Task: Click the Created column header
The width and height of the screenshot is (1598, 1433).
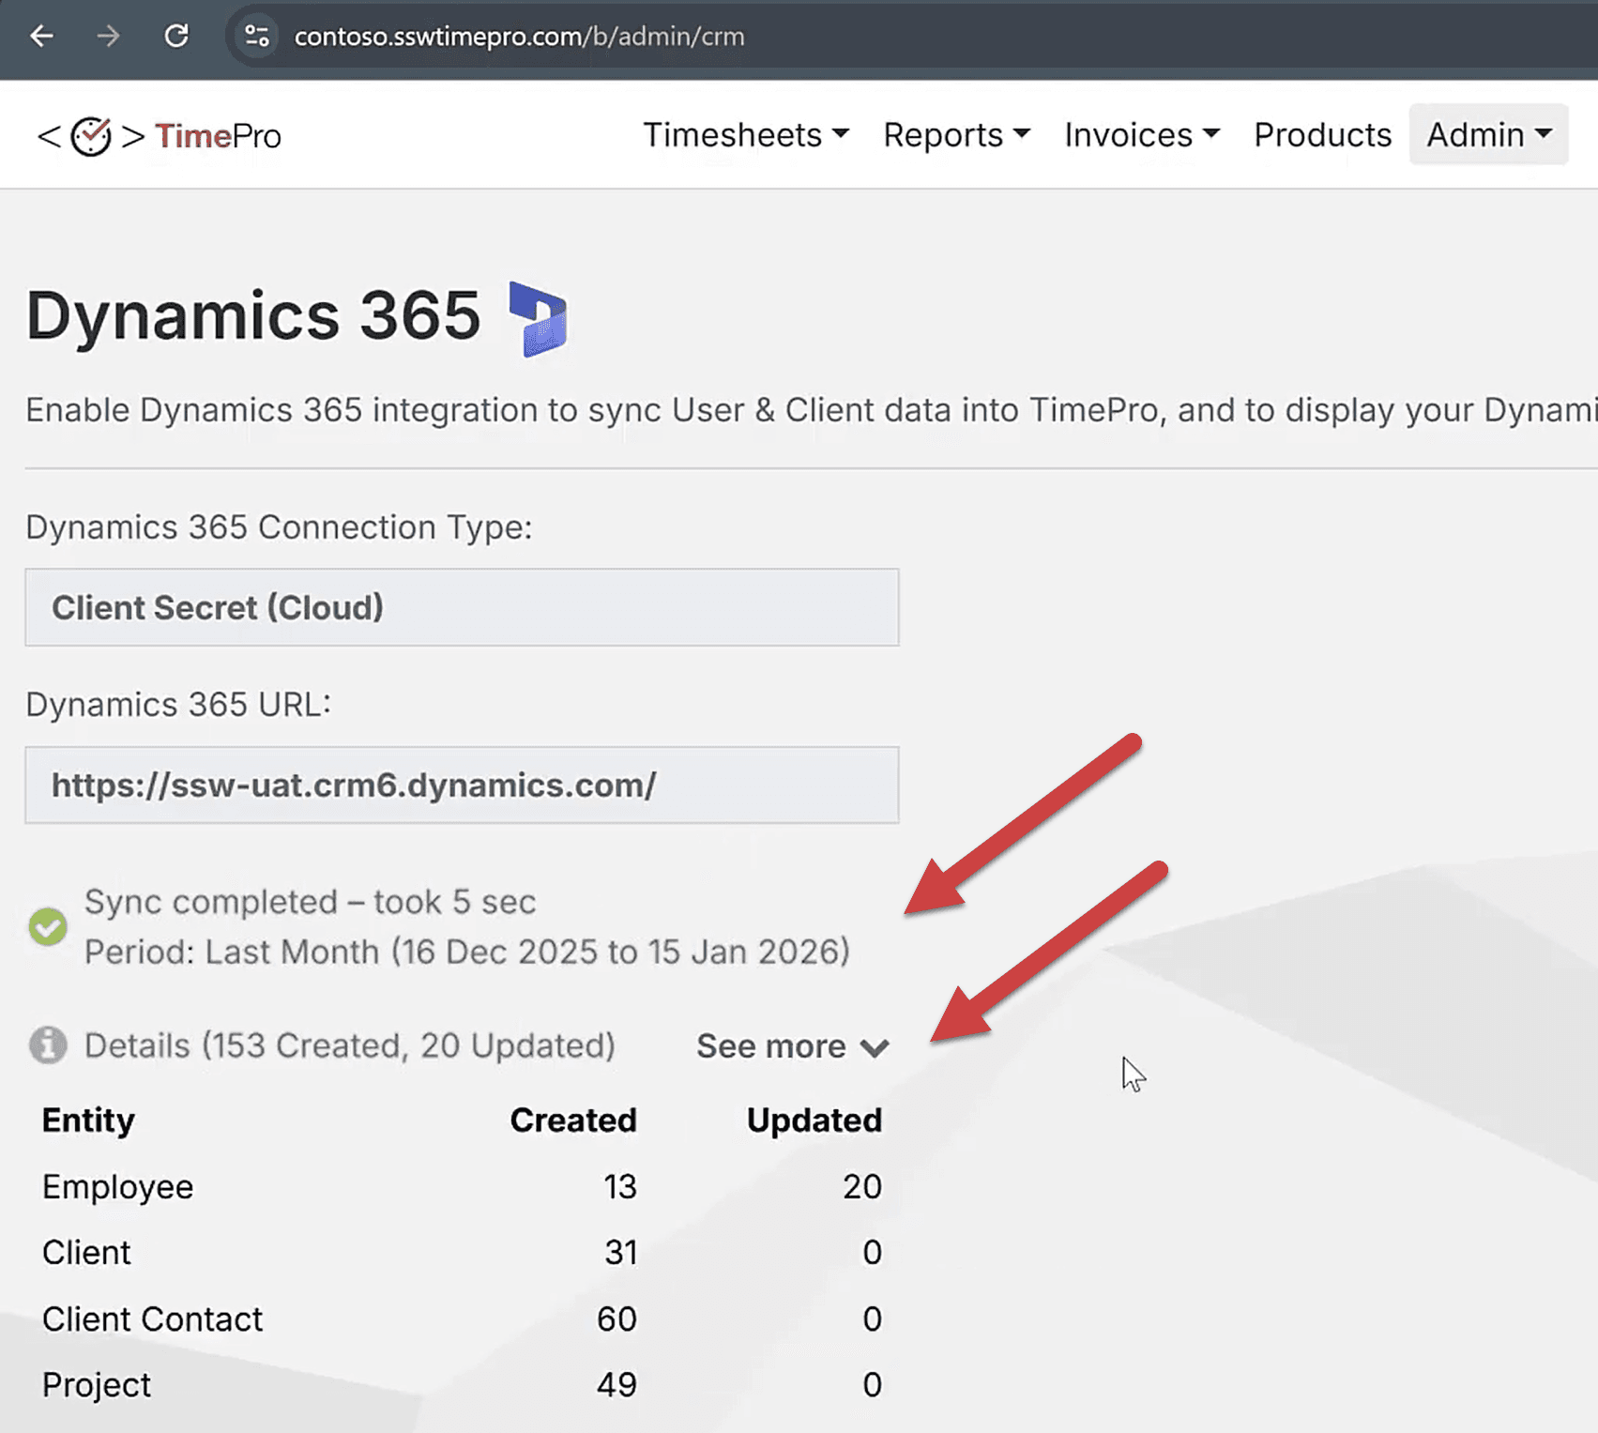Action: (x=573, y=1120)
